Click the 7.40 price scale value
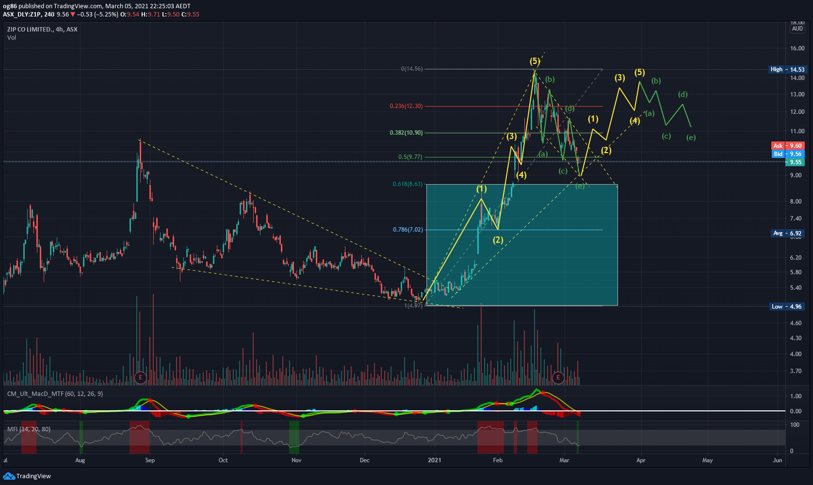The image size is (813, 485). (x=796, y=219)
